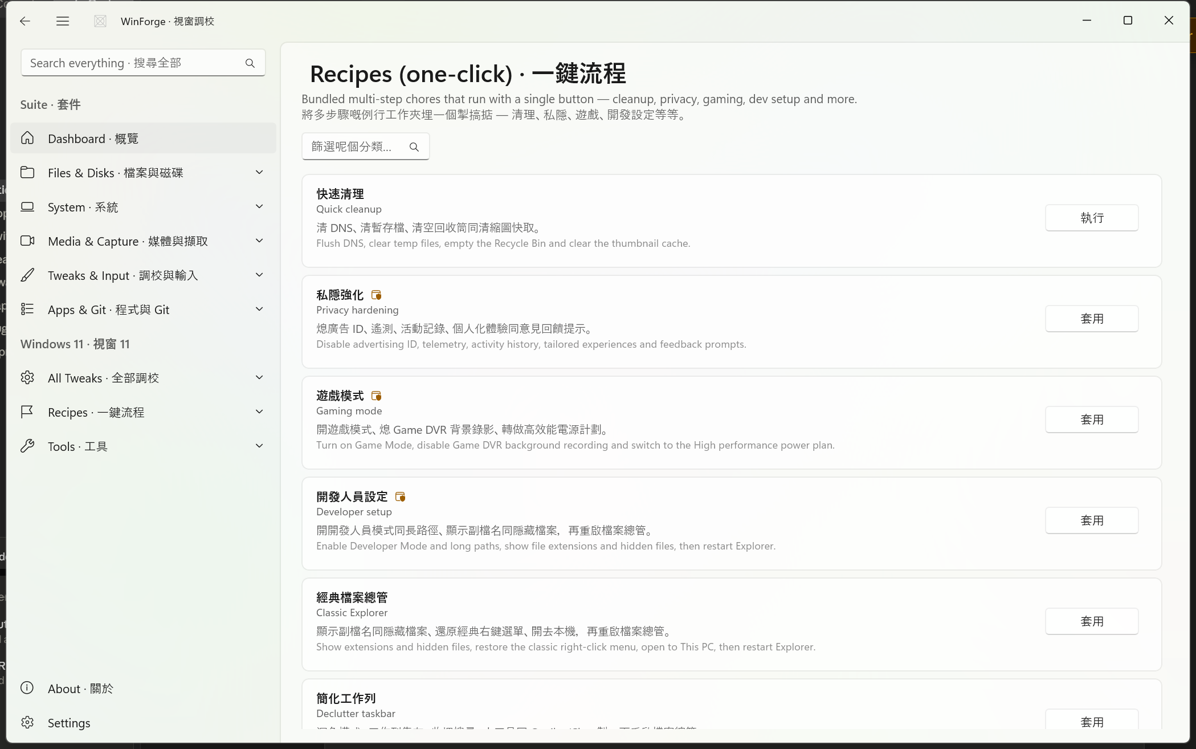Open Recipes · 一鍵流程 nav item

[143, 412]
